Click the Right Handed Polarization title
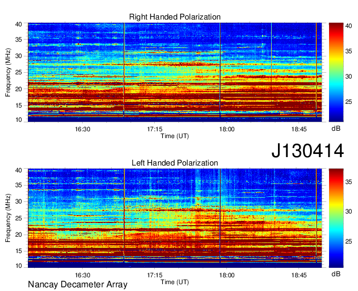This screenshot has height=291, width=358. 175,17
